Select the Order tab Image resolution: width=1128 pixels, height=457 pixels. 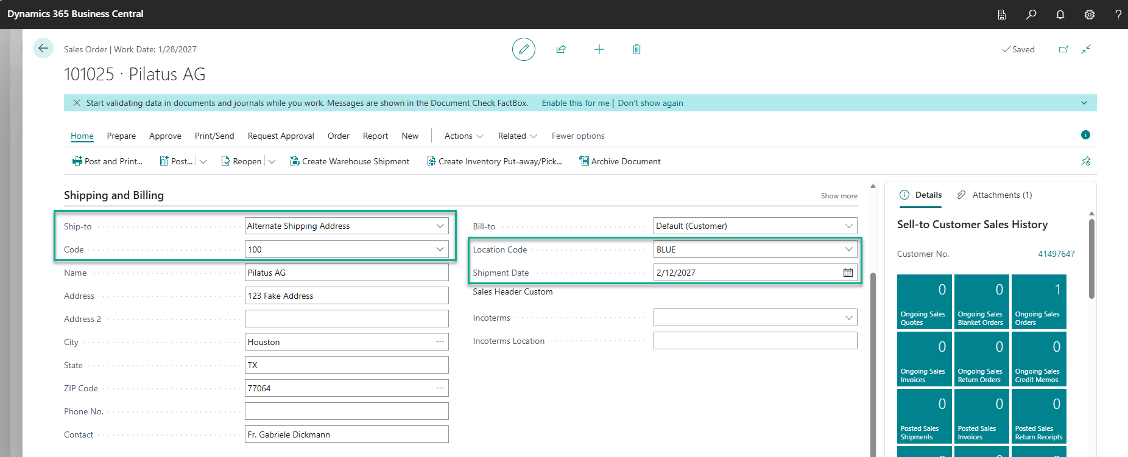(x=339, y=136)
